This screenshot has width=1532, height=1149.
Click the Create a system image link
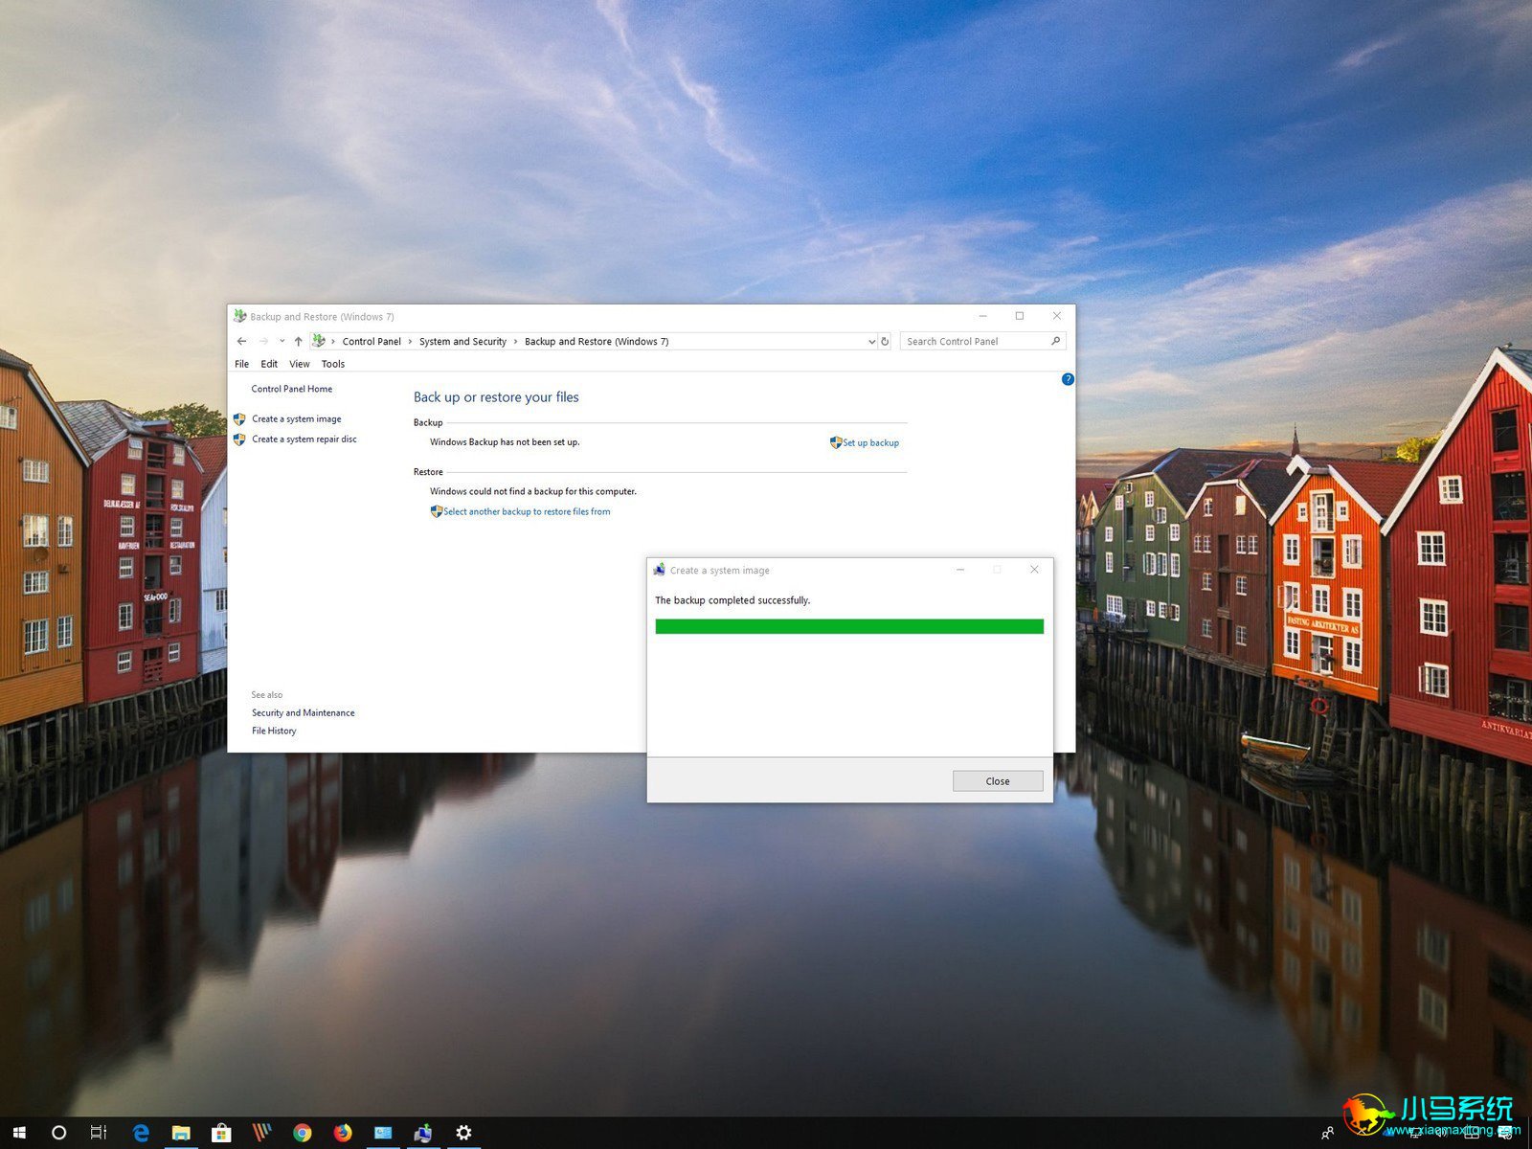click(296, 419)
